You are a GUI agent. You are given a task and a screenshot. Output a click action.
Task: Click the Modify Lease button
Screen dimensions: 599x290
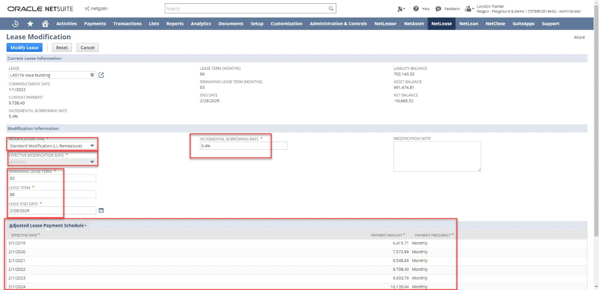(24, 47)
